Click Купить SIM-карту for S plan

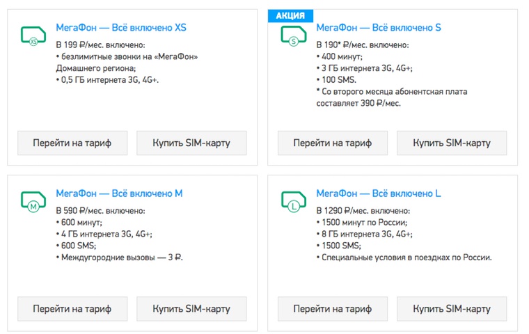[x=452, y=143]
